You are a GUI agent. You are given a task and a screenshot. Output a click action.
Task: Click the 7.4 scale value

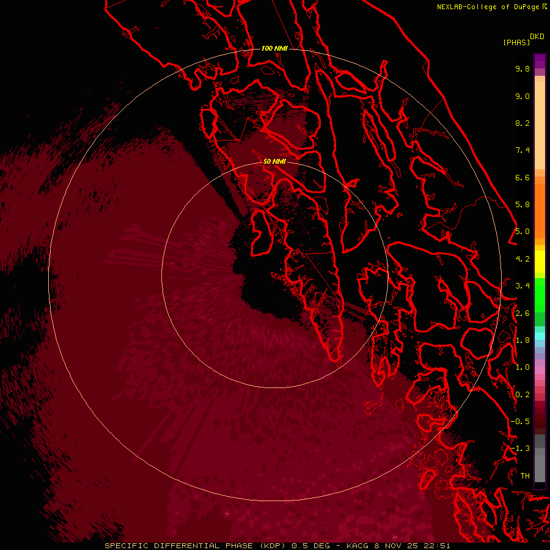pyautogui.click(x=522, y=150)
